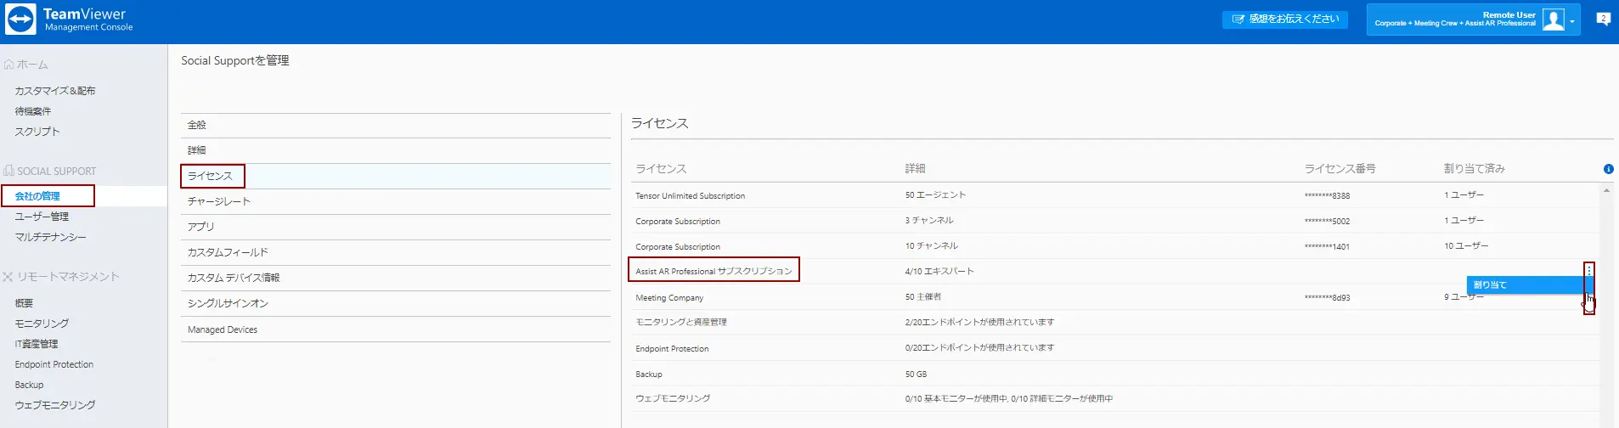The height and width of the screenshot is (428, 1619).
Task: Open ホーム in the sidebar
Action: coord(32,65)
